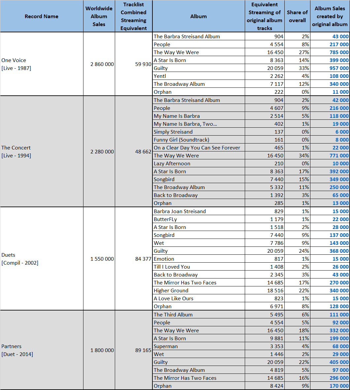
Task: Click album sales value 6 000
Action: [330, 132]
